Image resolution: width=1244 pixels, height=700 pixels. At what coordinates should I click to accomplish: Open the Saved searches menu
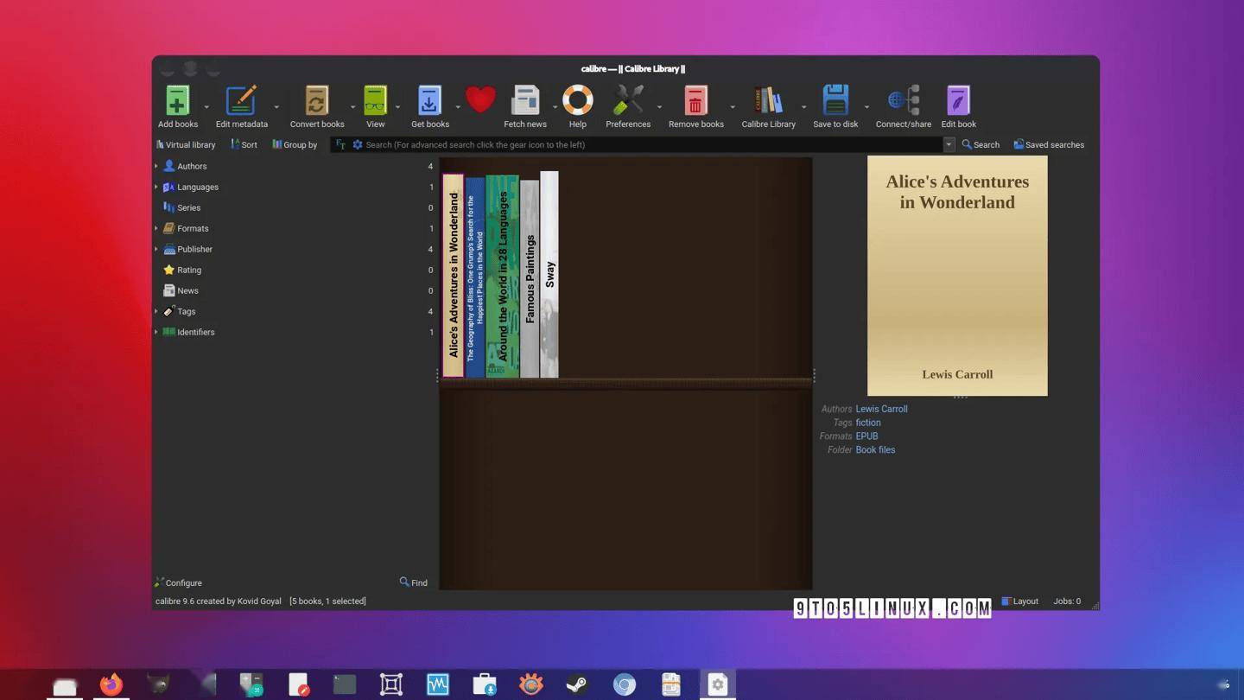click(1049, 145)
